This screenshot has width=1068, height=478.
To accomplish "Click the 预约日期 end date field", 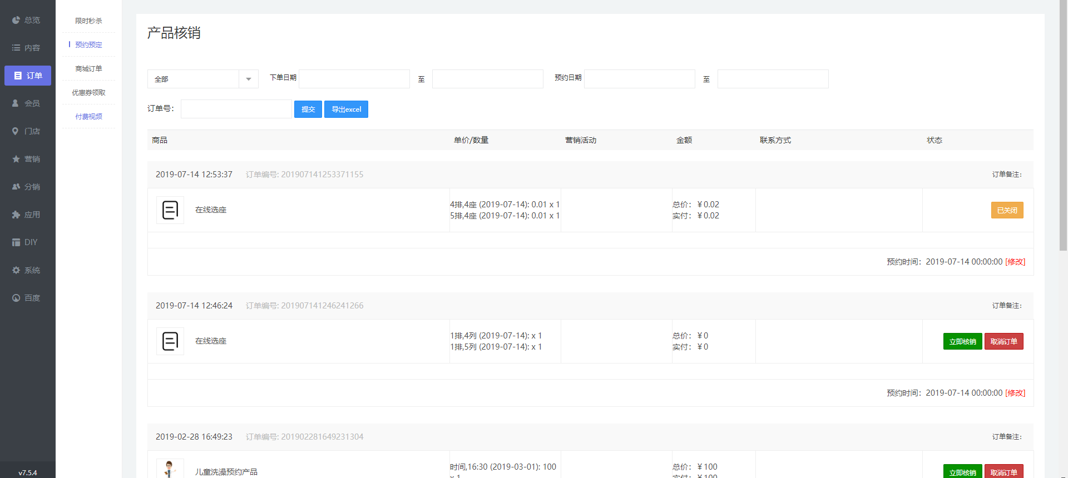I will (773, 79).
